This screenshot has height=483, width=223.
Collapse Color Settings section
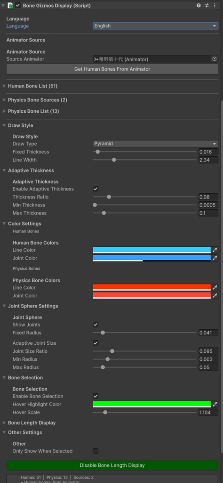click(x=4, y=224)
